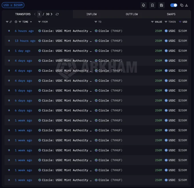This screenshot has height=188, width=194.
Task: Click the download icon
Action: (187, 5)
